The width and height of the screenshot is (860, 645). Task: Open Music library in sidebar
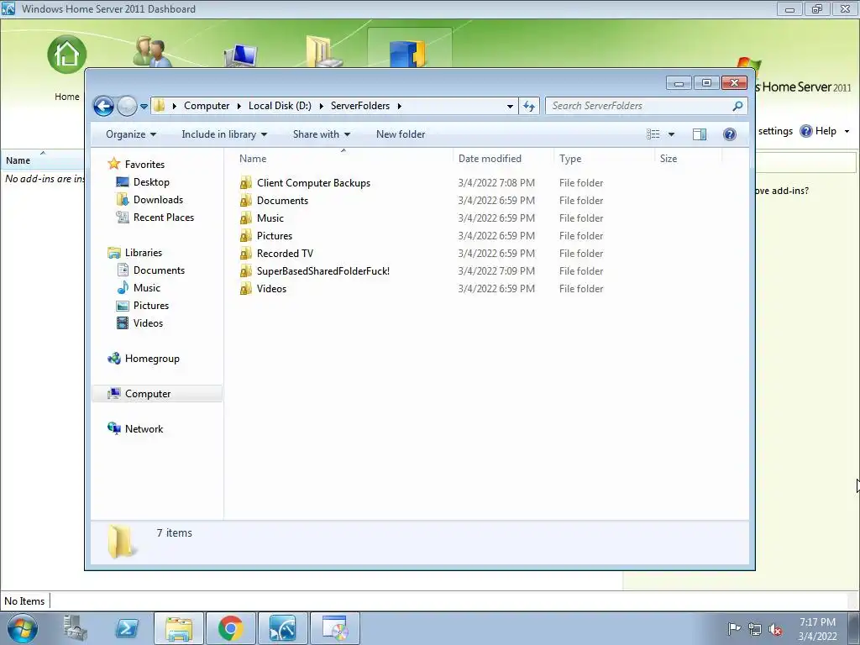(146, 287)
